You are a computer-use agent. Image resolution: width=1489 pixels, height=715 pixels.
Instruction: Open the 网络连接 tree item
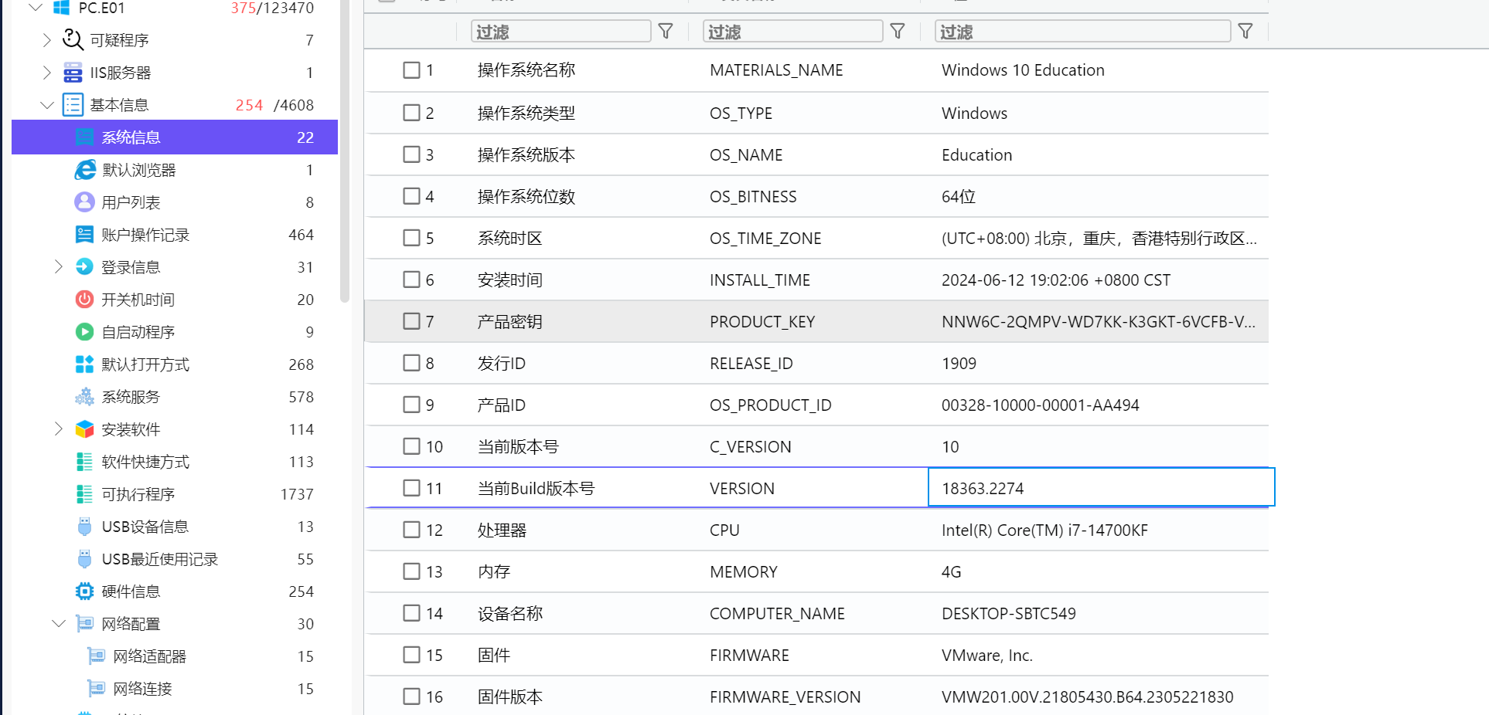[x=175, y=688]
